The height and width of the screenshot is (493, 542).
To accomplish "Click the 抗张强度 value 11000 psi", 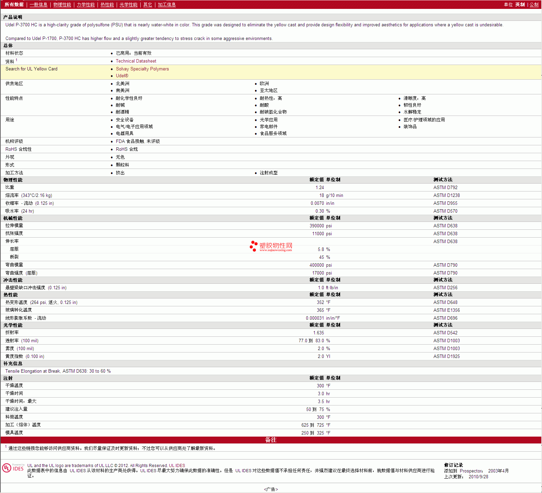I will [322, 234].
